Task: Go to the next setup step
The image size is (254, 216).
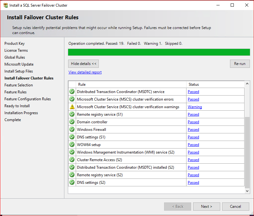Action: tap(207, 207)
